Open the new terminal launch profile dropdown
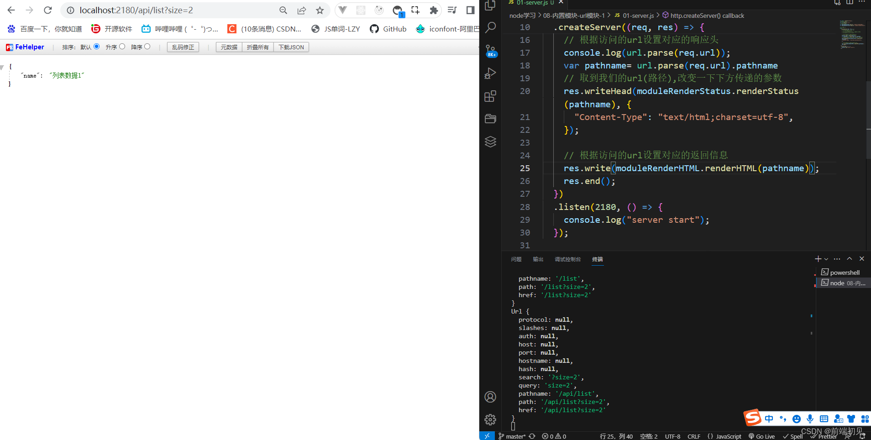 [x=826, y=259]
